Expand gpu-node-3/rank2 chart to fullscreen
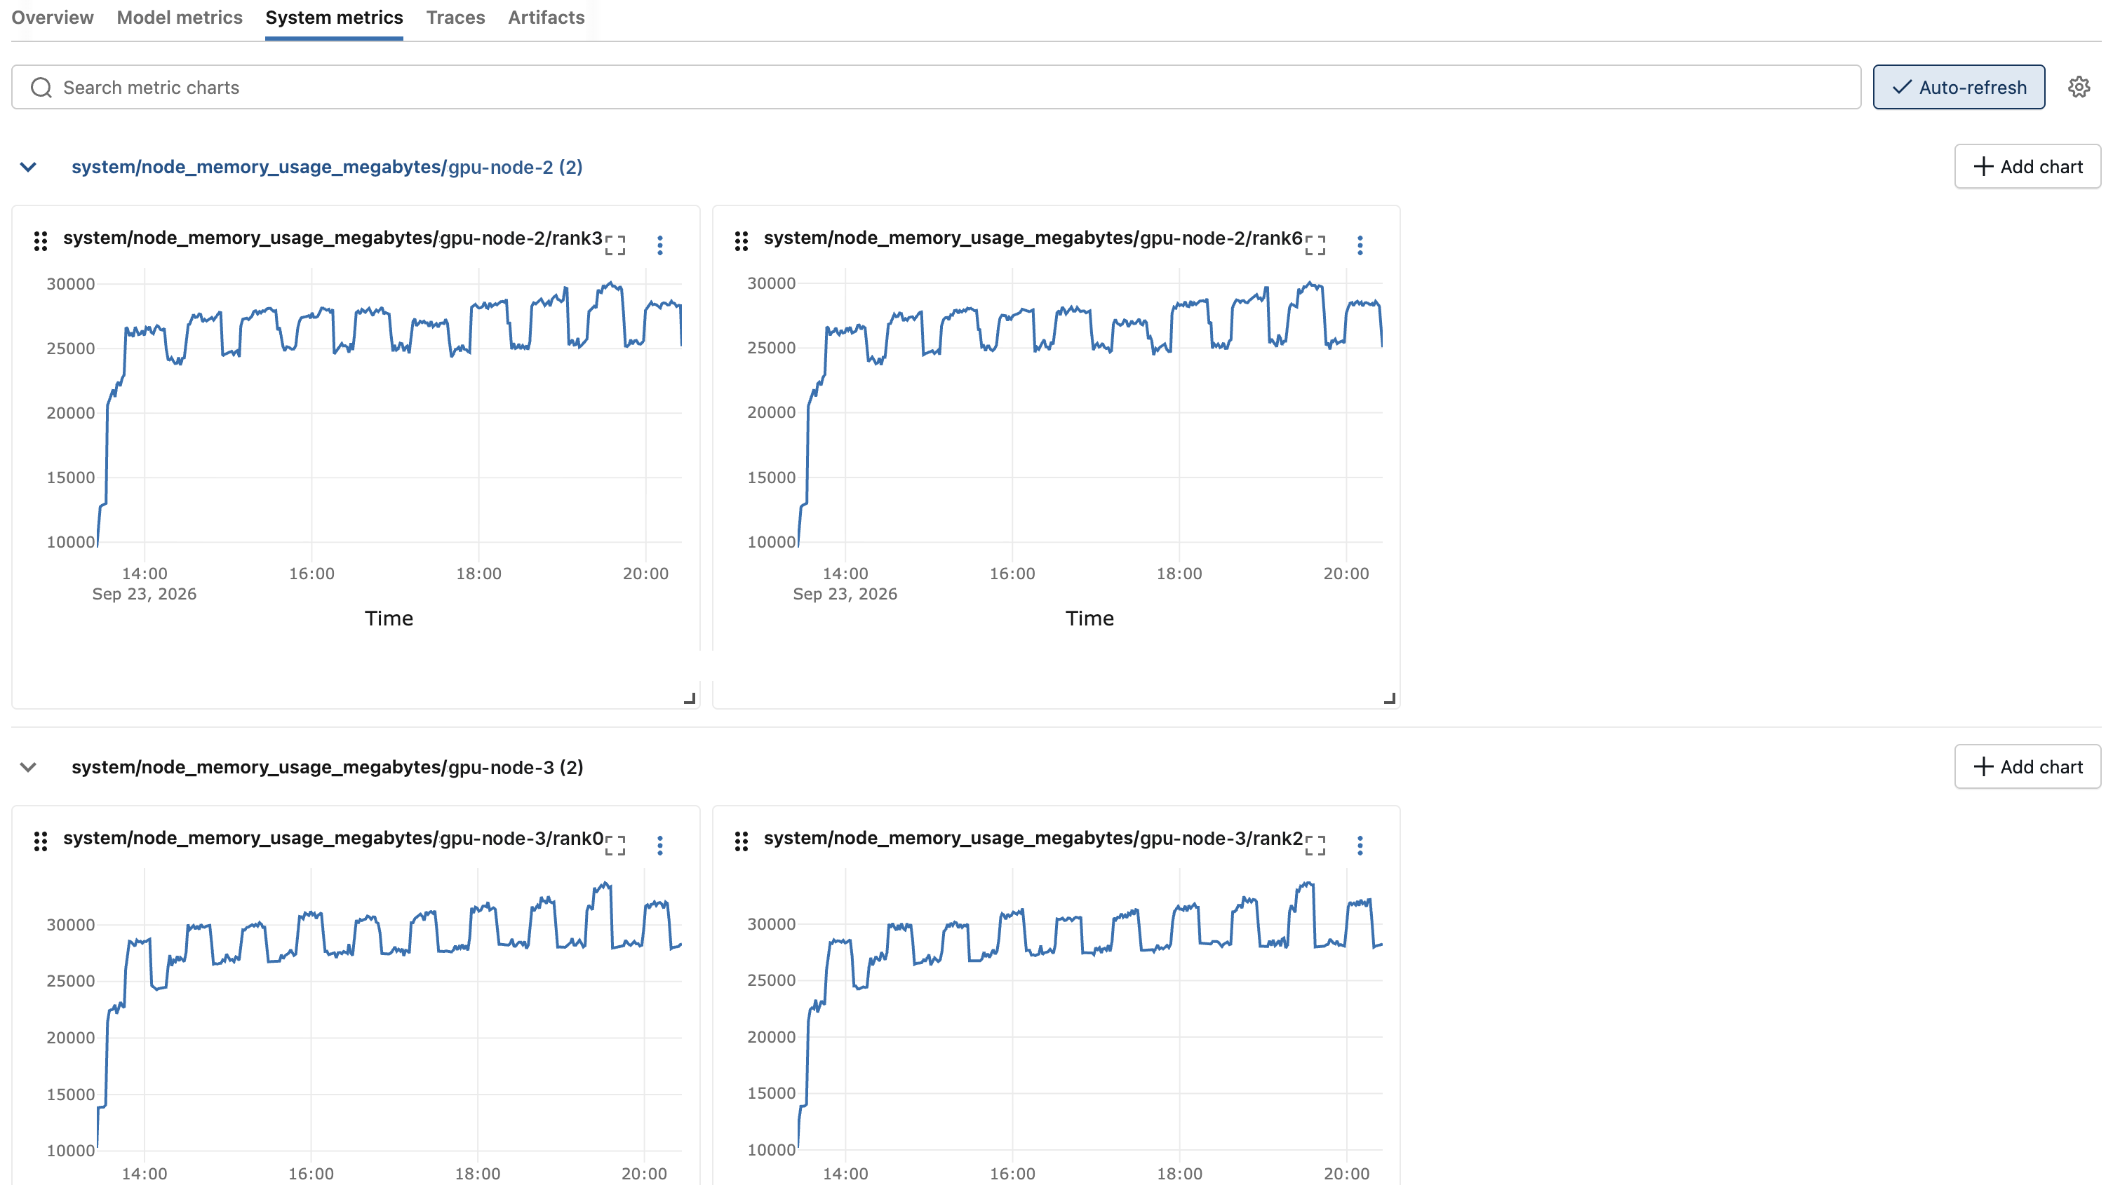This screenshot has width=2113, height=1185. point(1315,846)
